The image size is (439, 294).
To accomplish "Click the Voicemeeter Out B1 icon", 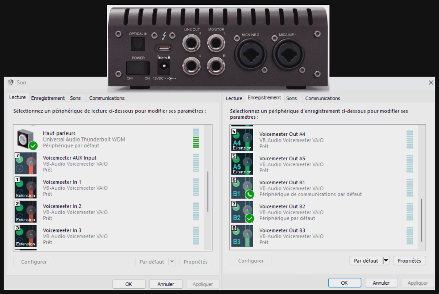I will [x=242, y=188].
